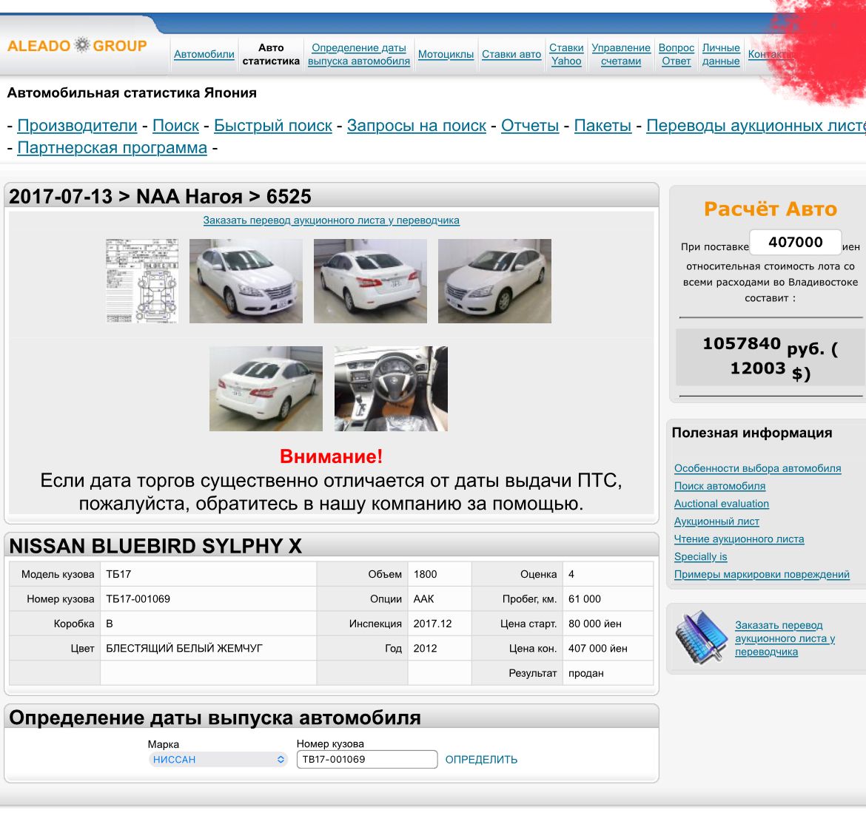
Task: Open the rear view car photo with red taillights
Action: pos(370,281)
